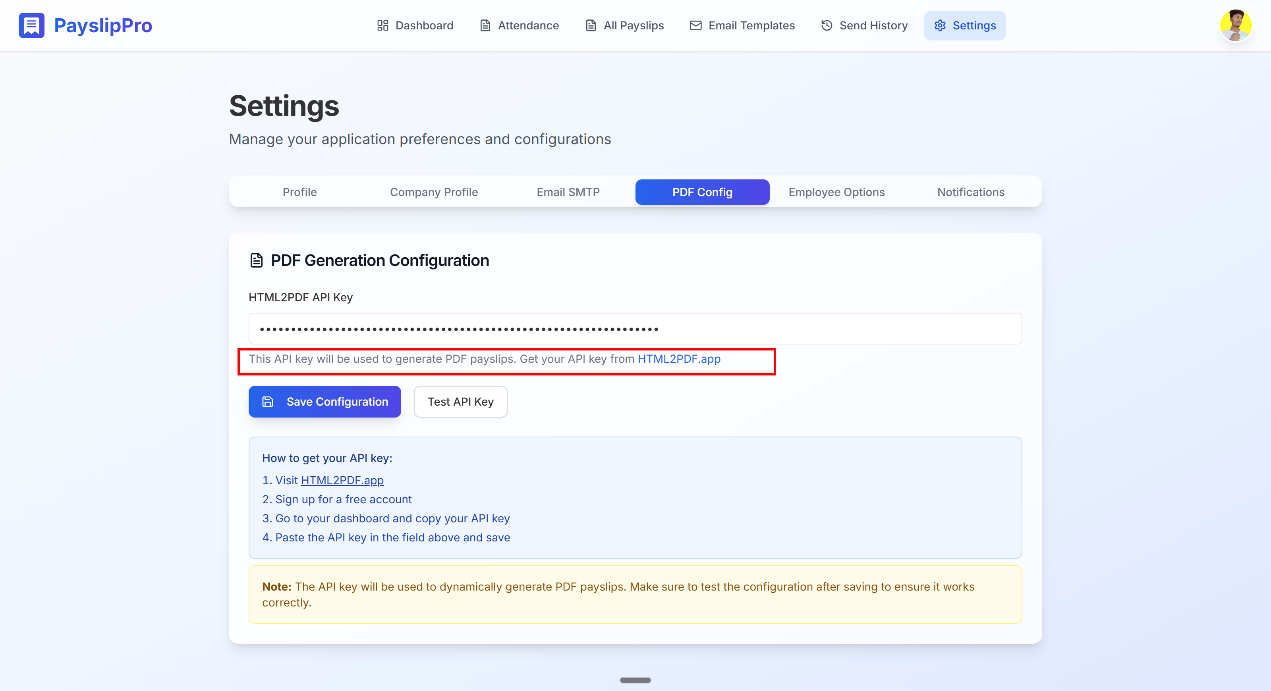Click the floppy disk save icon
The width and height of the screenshot is (1271, 691).
[267, 402]
